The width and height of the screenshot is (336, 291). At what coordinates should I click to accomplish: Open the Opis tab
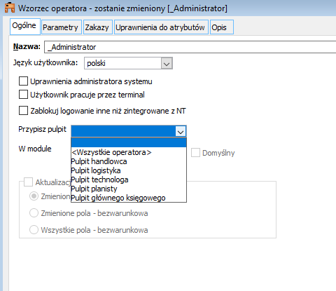222,27
